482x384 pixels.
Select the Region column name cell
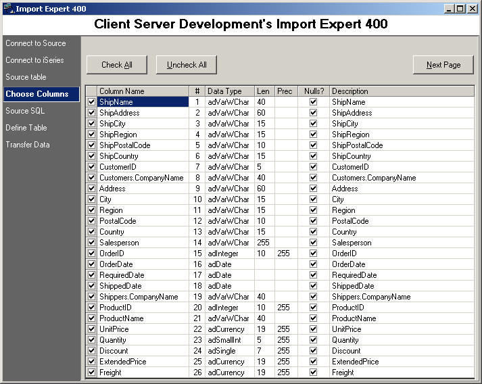coord(143,210)
